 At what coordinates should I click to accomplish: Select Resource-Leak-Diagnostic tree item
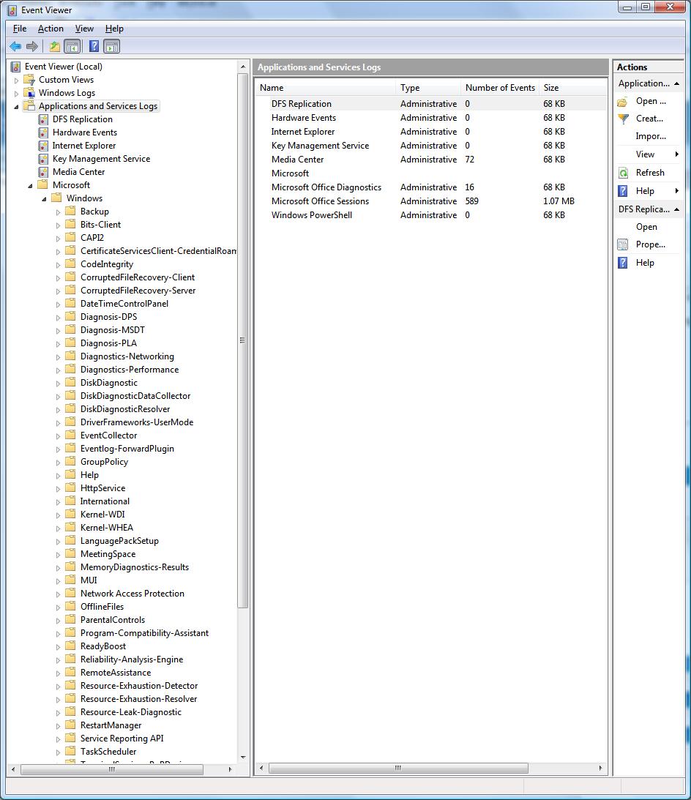(x=130, y=712)
